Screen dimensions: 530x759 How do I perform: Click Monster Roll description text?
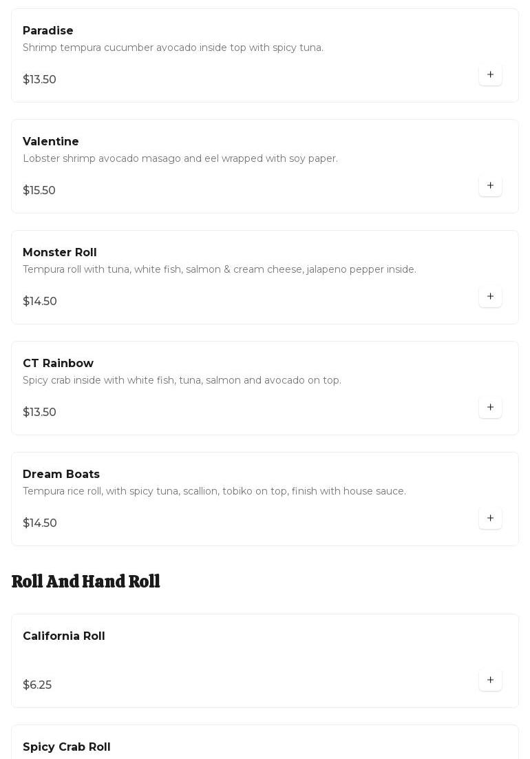pyautogui.click(x=220, y=270)
